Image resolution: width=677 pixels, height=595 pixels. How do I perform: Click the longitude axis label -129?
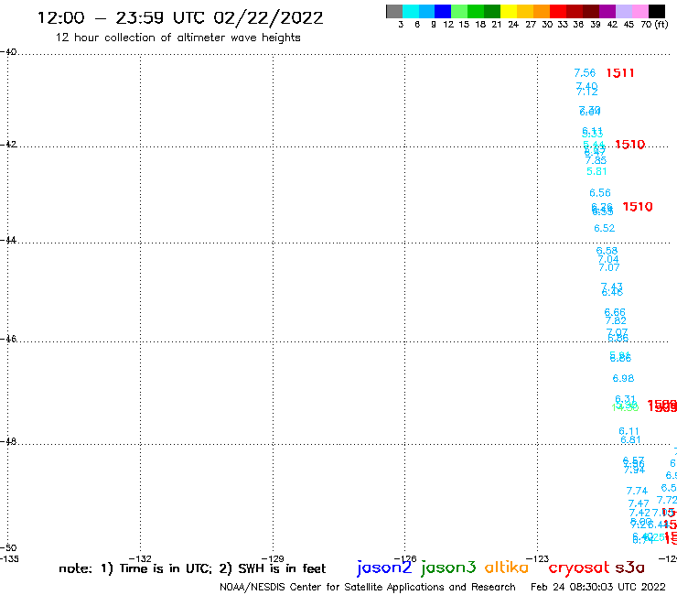273,558
